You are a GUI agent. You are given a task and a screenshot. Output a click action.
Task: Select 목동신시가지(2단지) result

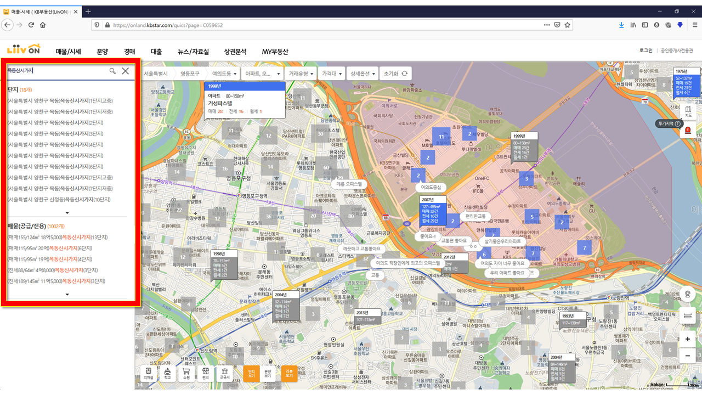click(x=55, y=122)
